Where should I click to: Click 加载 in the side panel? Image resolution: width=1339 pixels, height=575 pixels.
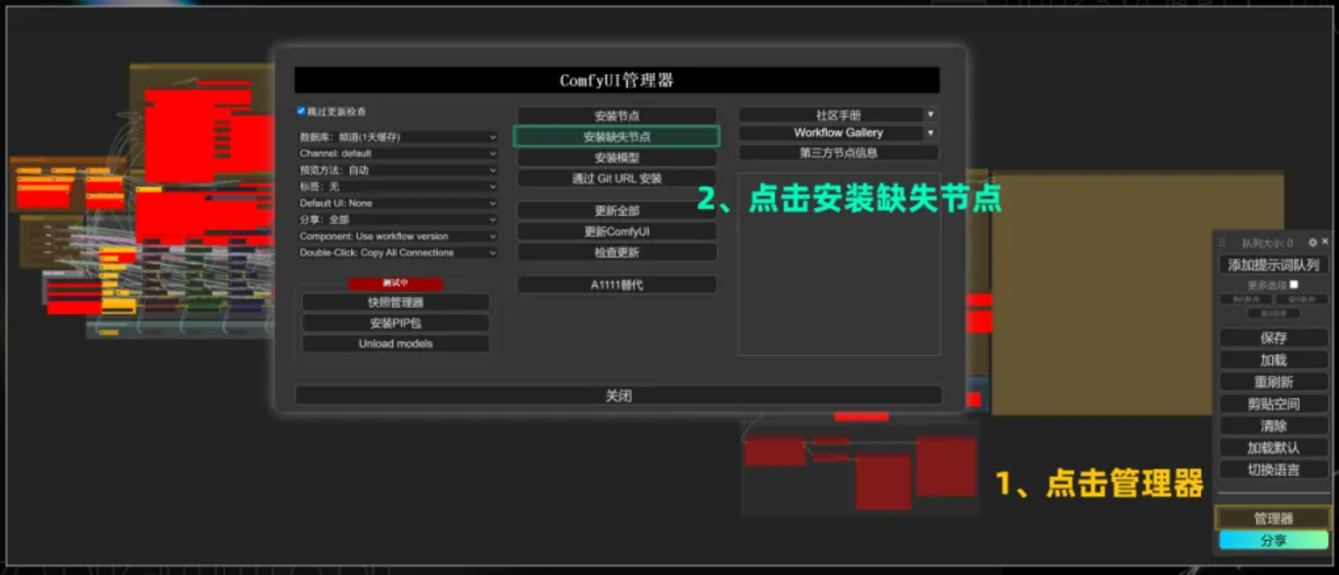(x=1273, y=360)
